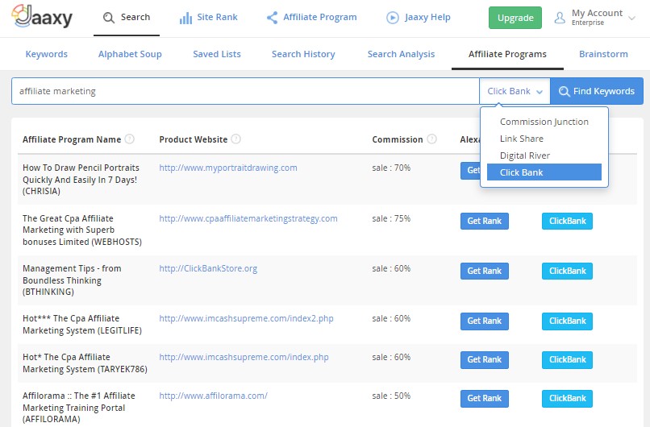Image resolution: width=650 pixels, height=427 pixels.
Task: Click the Search nav item
Action: (x=127, y=18)
